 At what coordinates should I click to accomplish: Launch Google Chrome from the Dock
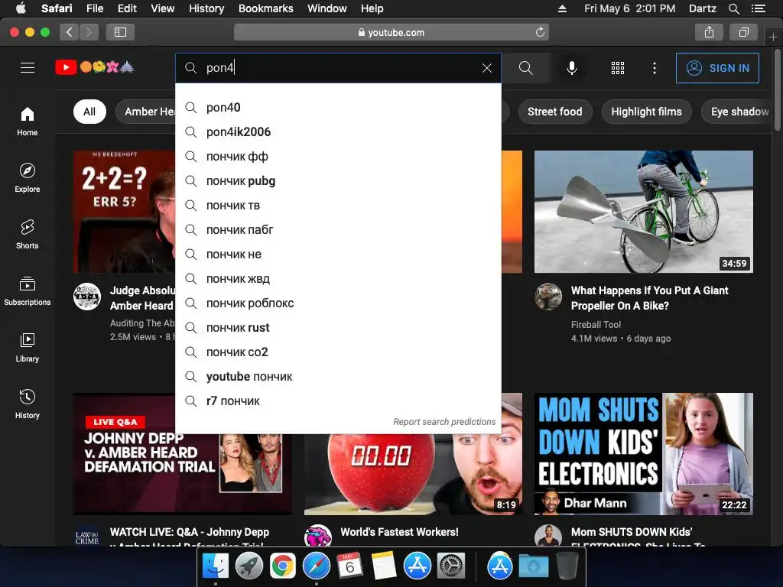tap(283, 566)
